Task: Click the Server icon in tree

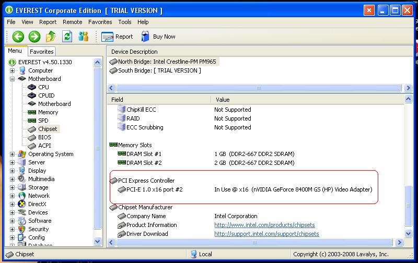Action: (22, 162)
